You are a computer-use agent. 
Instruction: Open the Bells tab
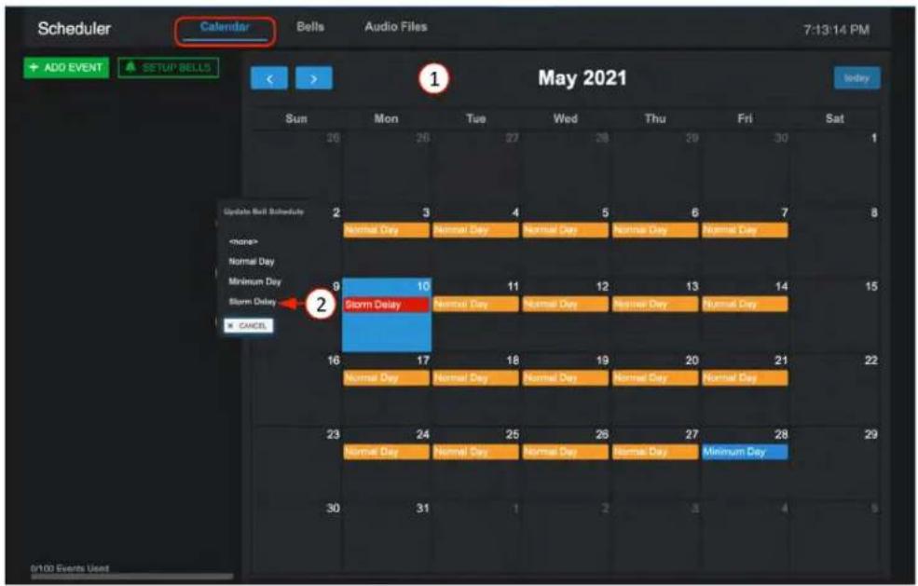(310, 27)
